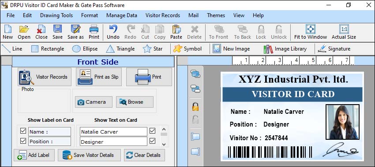Select the visitor photo on the ID card

pyautogui.click(x=342, y=122)
